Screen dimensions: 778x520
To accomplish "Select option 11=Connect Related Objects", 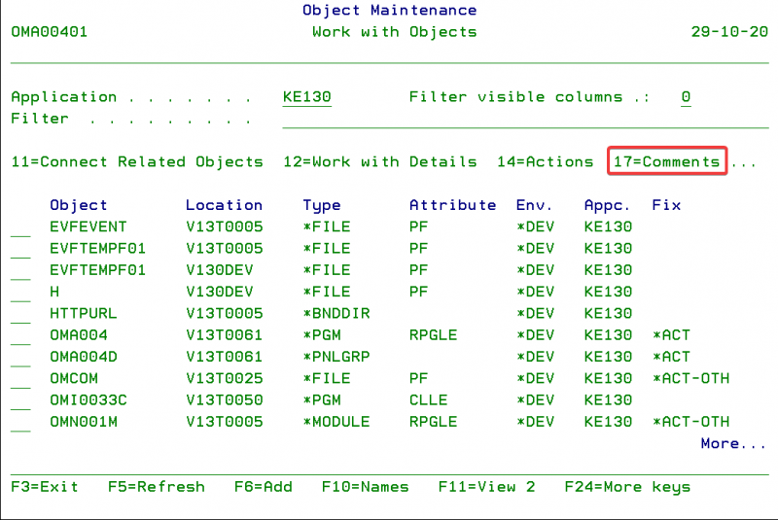I will point(137,162).
